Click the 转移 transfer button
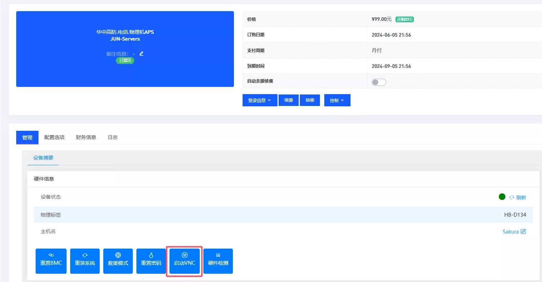This screenshot has height=282, width=542. (310, 100)
